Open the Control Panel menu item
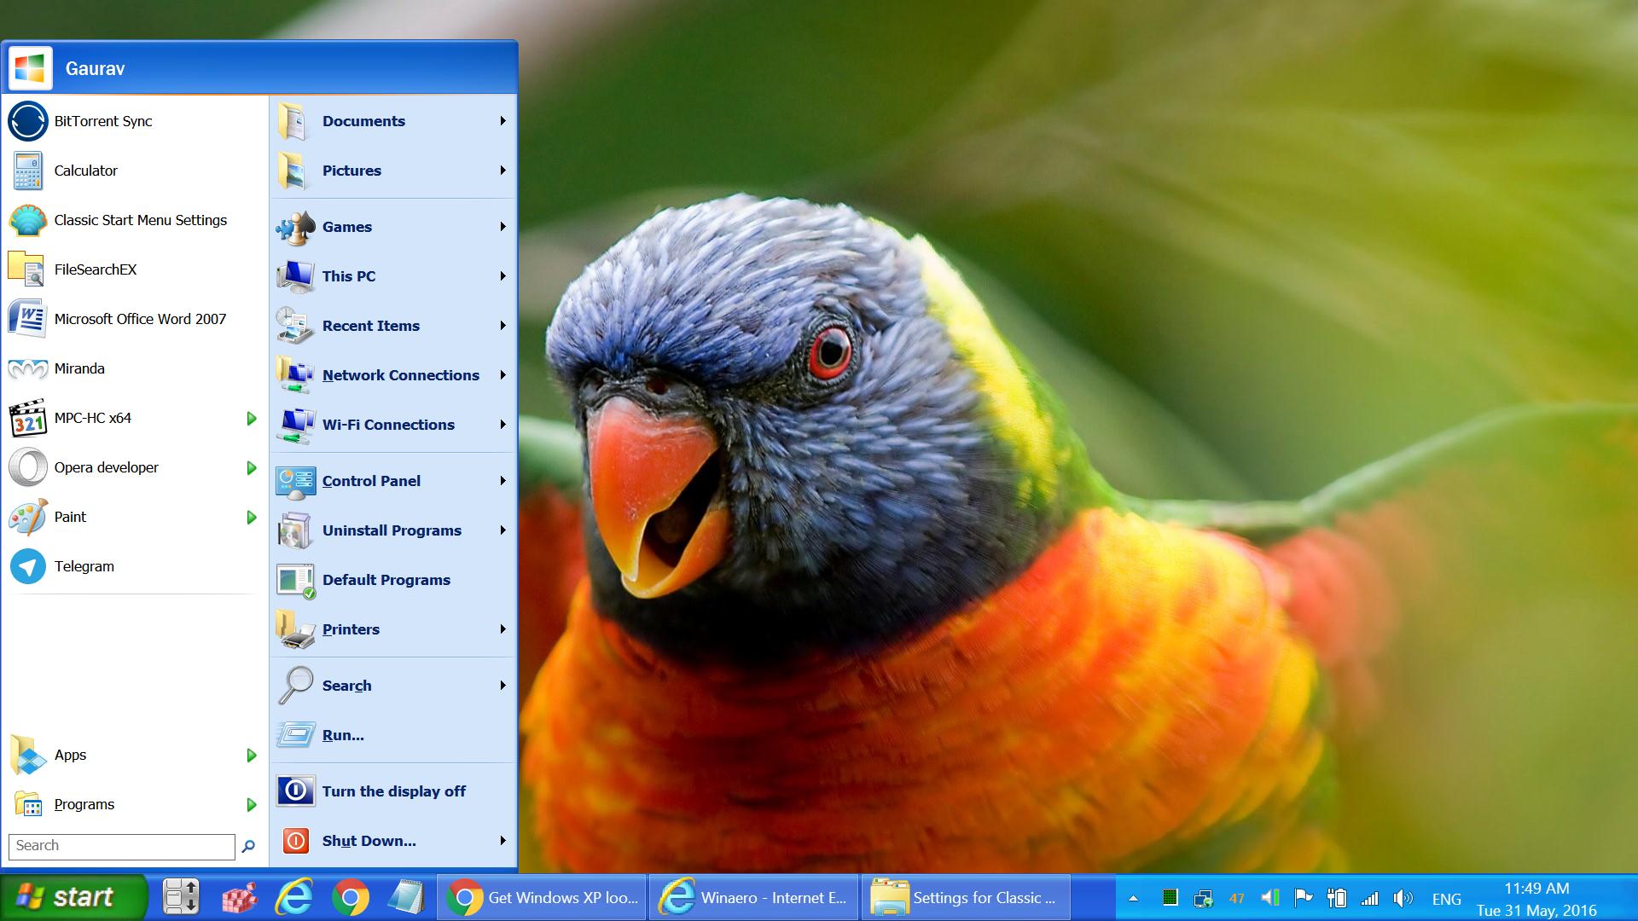Viewport: 1638px width, 921px height. tap(371, 481)
